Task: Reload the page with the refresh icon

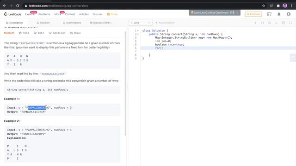Action: (18, 6)
